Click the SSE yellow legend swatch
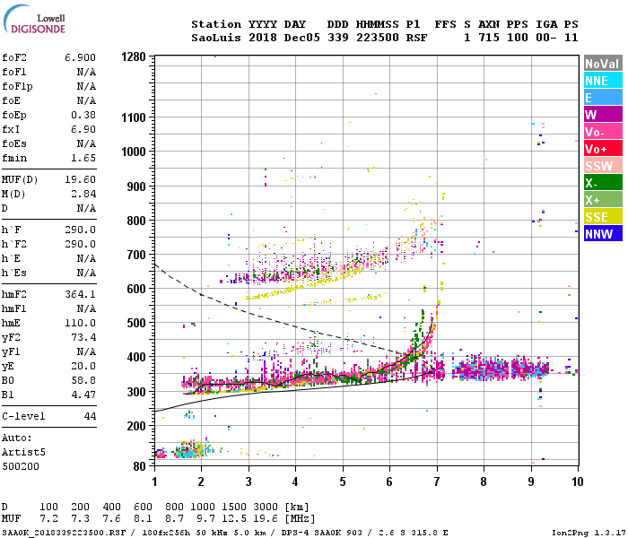The width and height of the screenshot is (628, 538). click(x=603, y=217)
